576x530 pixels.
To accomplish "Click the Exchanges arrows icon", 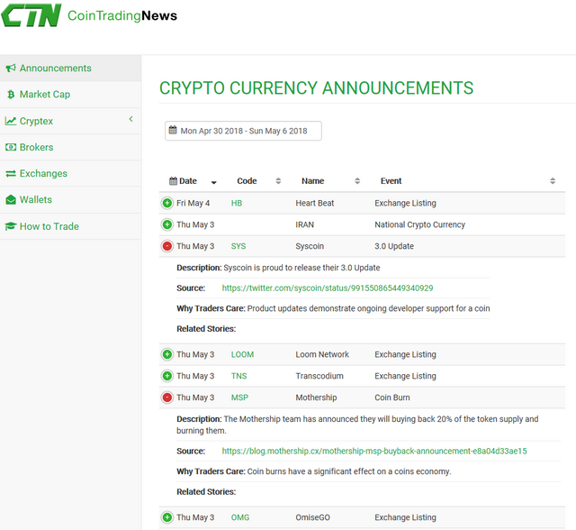I will coord(11,173).
